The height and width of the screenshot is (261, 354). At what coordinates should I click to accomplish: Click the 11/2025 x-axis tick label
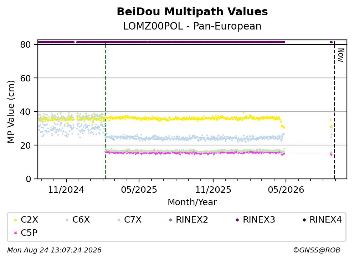coord(213,190)
